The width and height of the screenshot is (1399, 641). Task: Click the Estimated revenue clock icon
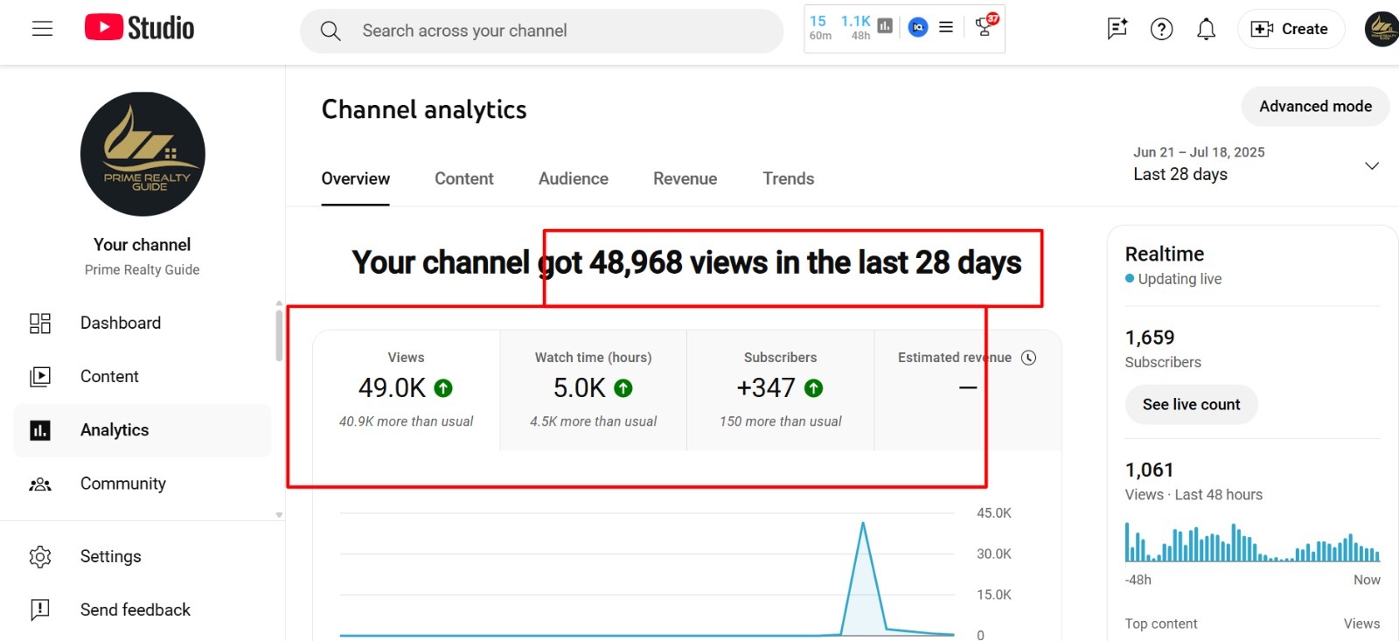click(x=1029, y=358)
